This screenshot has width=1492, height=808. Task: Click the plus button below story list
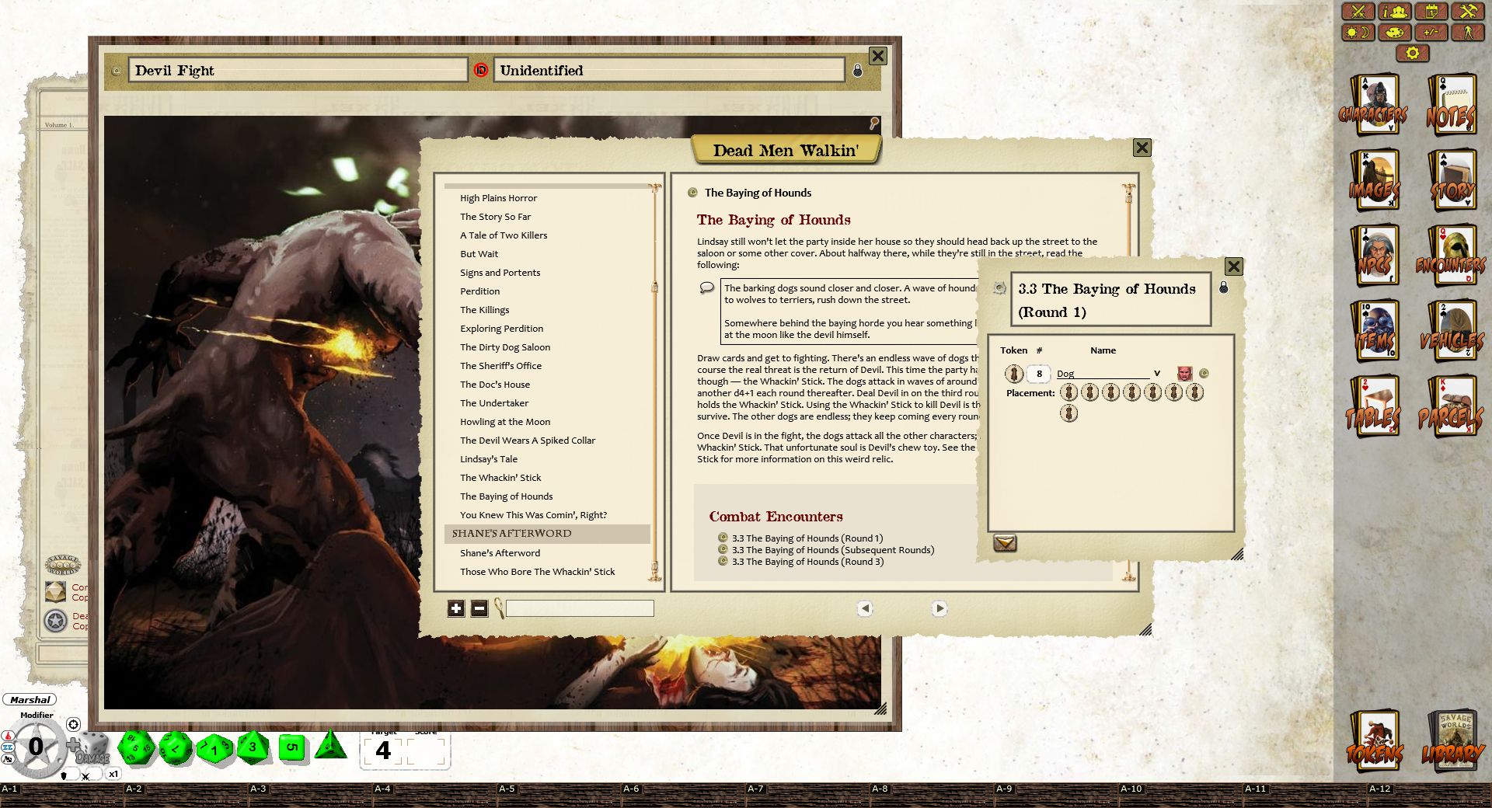click(x=456, y=609)
